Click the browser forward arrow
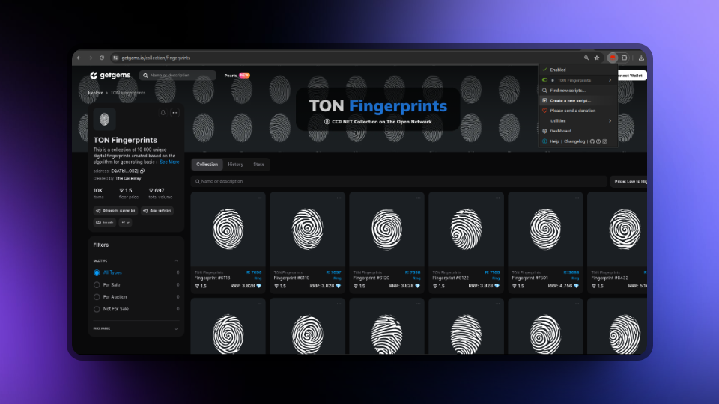Image resolution: width=719 pixels, height=404 pixels. click(x=91, y=58)
